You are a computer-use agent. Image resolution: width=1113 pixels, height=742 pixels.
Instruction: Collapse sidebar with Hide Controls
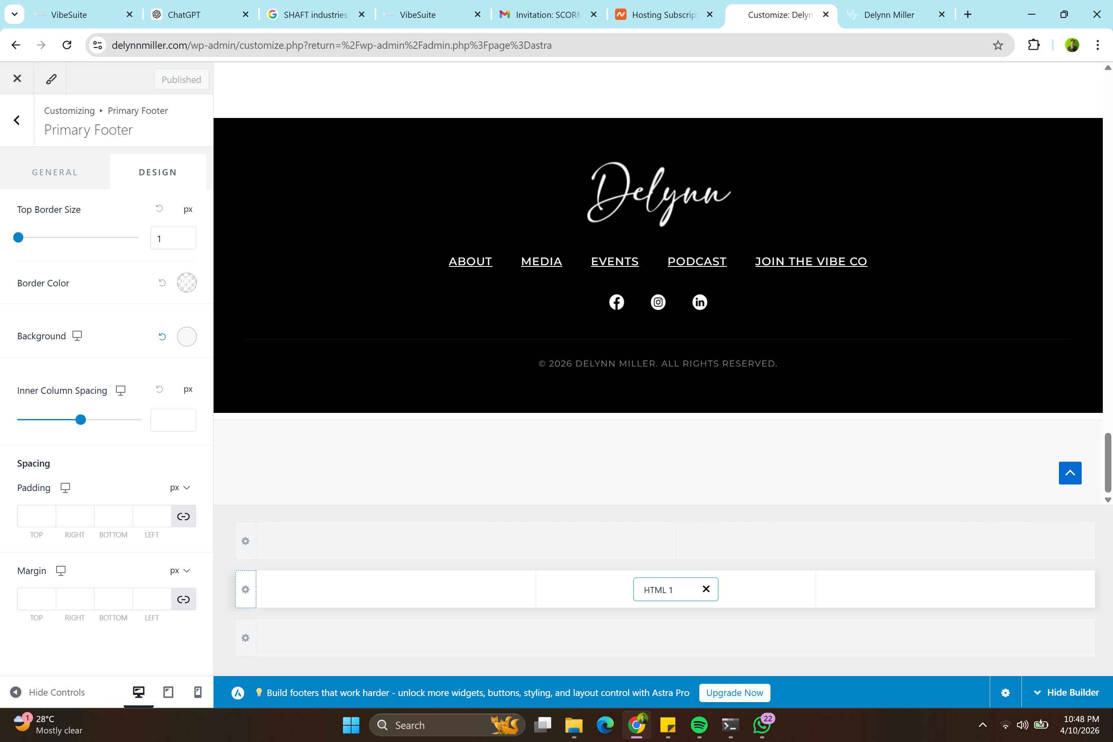47,692
